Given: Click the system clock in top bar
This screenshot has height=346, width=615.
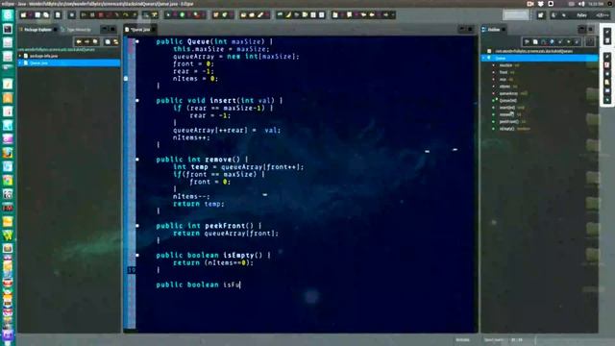Looking at the screenshot, I should click(596, 4).
